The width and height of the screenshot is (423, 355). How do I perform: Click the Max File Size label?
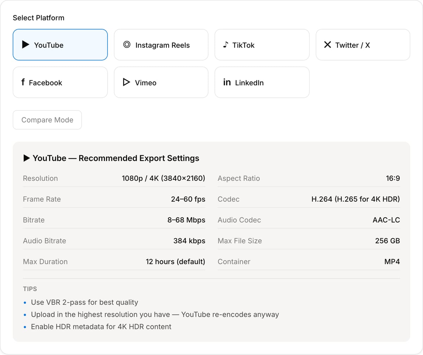pyautogui.click(x=240, y=241)
